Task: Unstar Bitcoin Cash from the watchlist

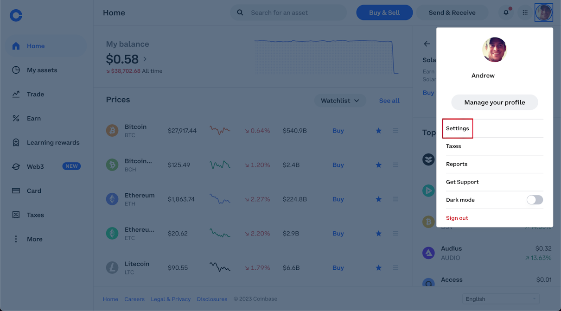Action: 379,165
